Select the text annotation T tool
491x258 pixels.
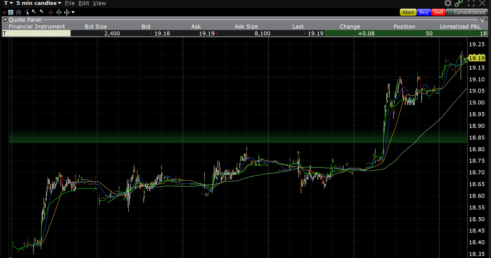pos(11,13)
